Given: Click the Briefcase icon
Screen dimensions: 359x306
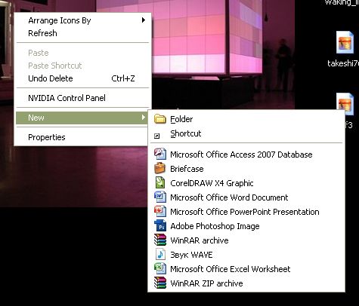Looking at the screenshot, I should (160, 168).
